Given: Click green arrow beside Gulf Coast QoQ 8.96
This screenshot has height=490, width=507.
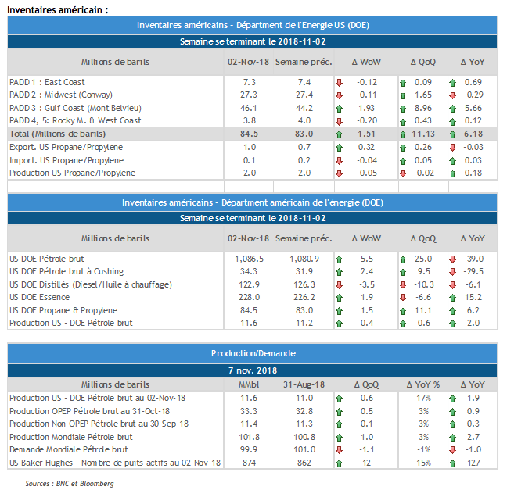Looking at the screenshot, I should coord(402,108).
